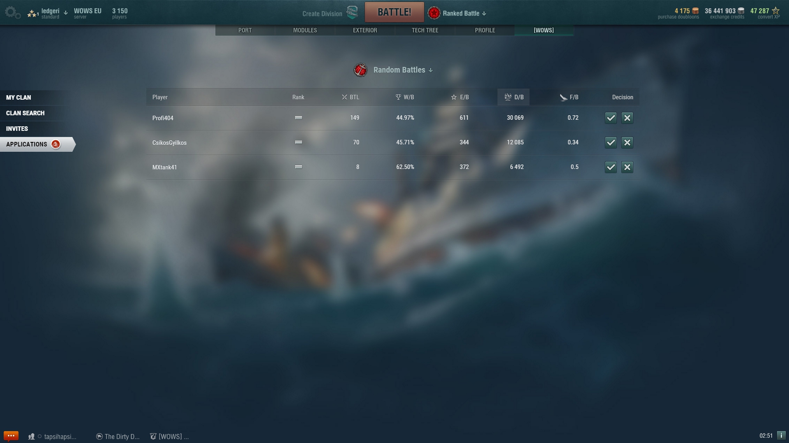Open the chat bubble icon

(x=11, y=436)
